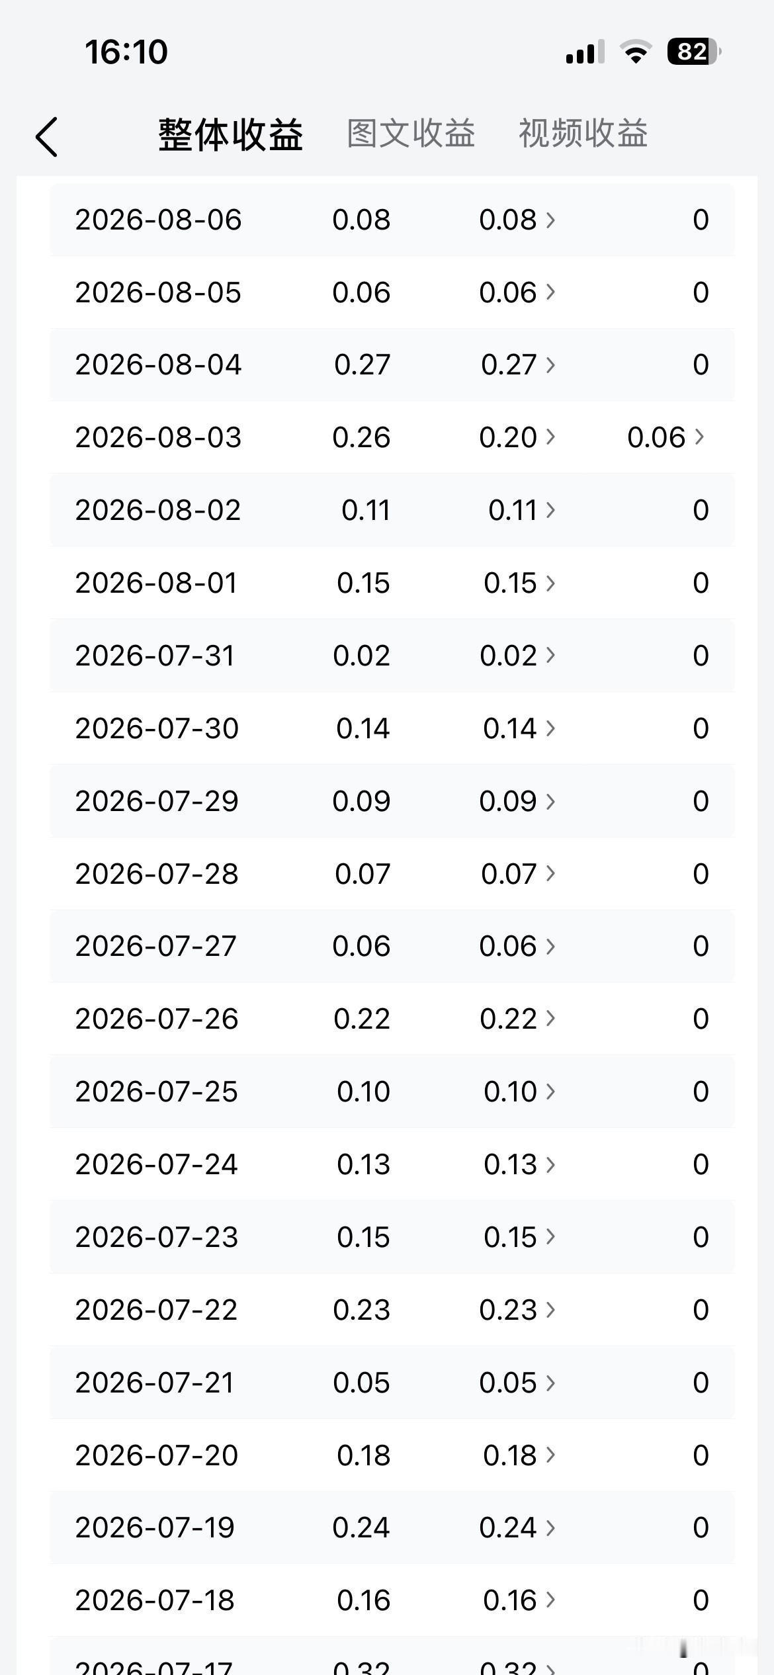Open 0.23 detail chevron for 2026-07-22
The image size is (774, 1675).
point(550,1309)
